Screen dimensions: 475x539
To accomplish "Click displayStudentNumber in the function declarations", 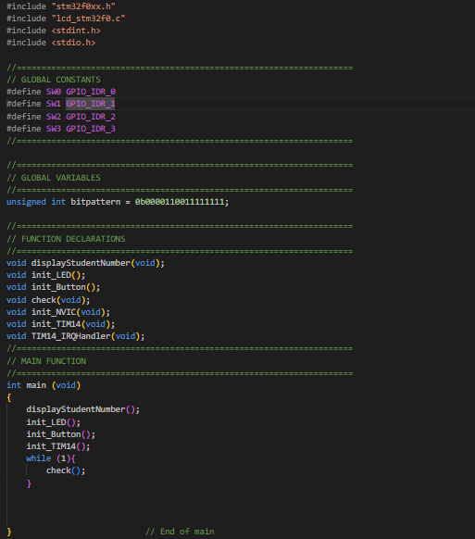I will tap(81, 263).
